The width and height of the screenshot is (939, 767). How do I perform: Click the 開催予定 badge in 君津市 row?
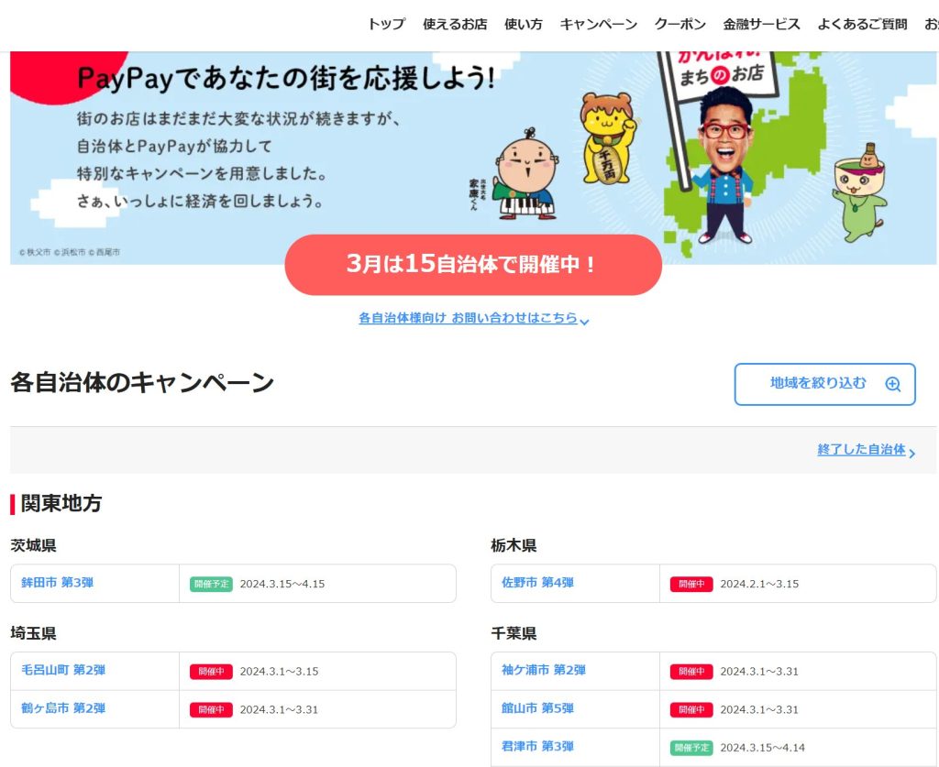point(691,748)
